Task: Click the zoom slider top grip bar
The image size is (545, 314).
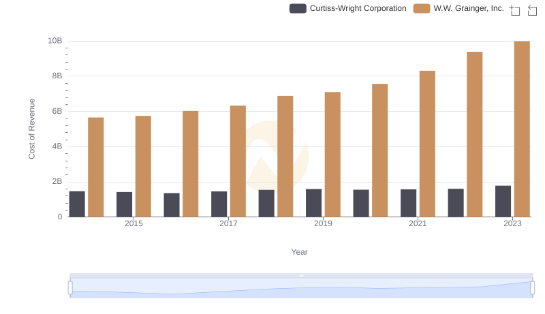Action: (301, 275)
